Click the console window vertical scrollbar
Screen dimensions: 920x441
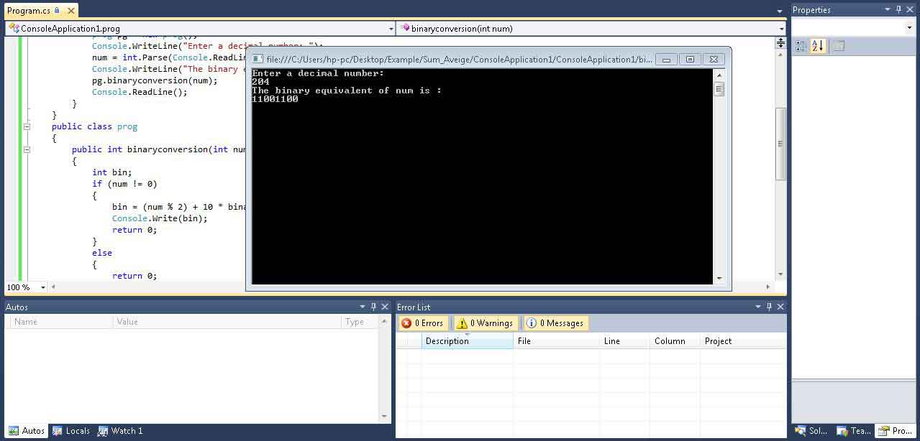719,180
